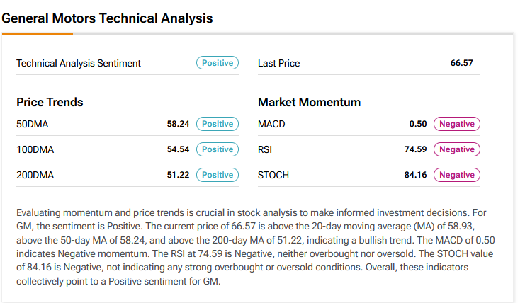
Task: Click the 50DMA value 58.24
Action: click(x=178, y=124)
